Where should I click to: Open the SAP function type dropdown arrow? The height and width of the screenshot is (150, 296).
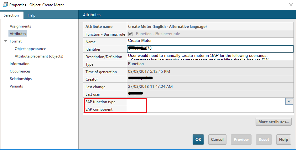[x=289, y=102]
